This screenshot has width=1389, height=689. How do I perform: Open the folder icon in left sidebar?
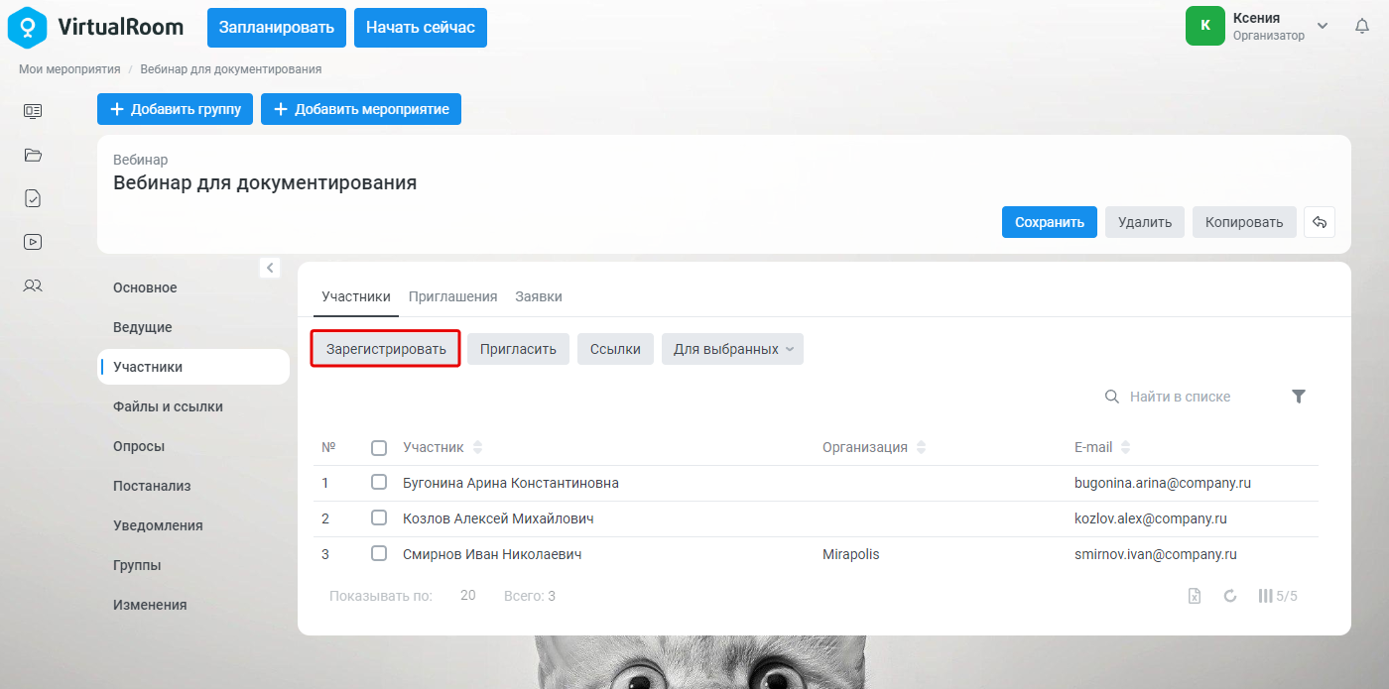33,155
